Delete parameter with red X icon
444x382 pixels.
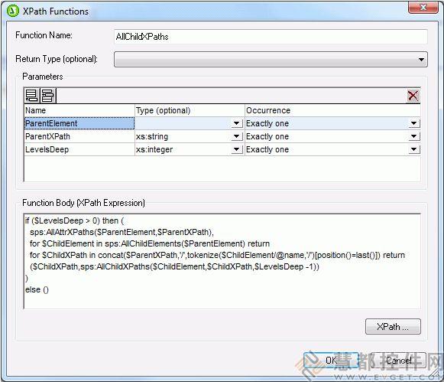pyautogui.click(x=413, y=96)
